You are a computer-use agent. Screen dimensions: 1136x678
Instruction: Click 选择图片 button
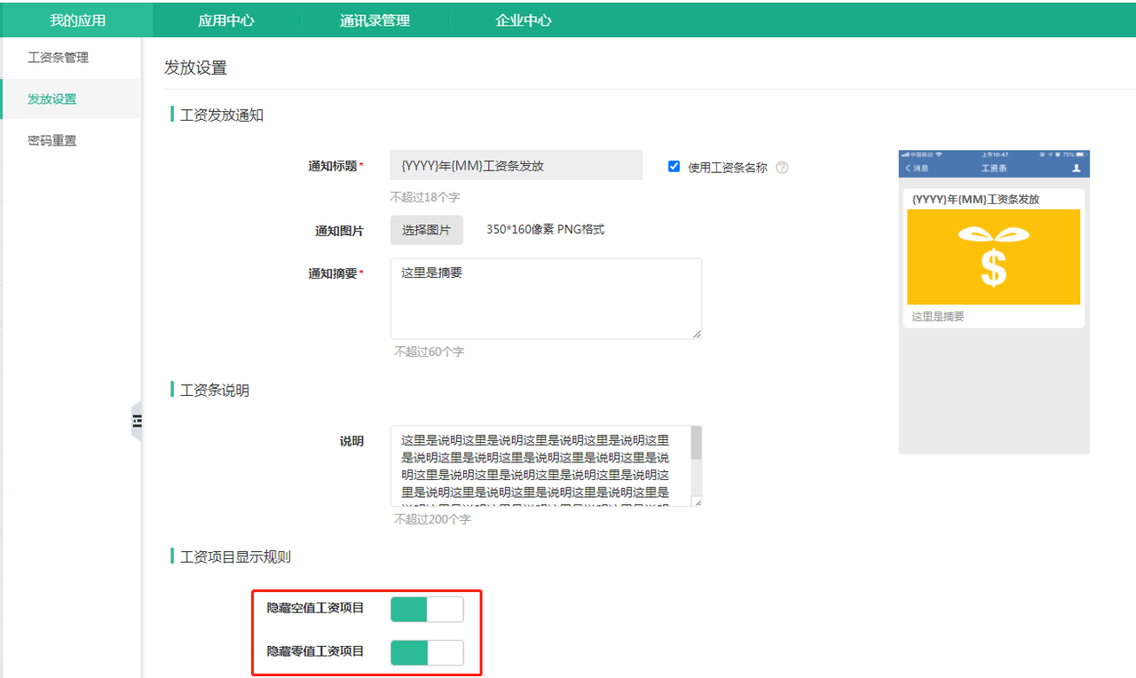coord(426,230)
